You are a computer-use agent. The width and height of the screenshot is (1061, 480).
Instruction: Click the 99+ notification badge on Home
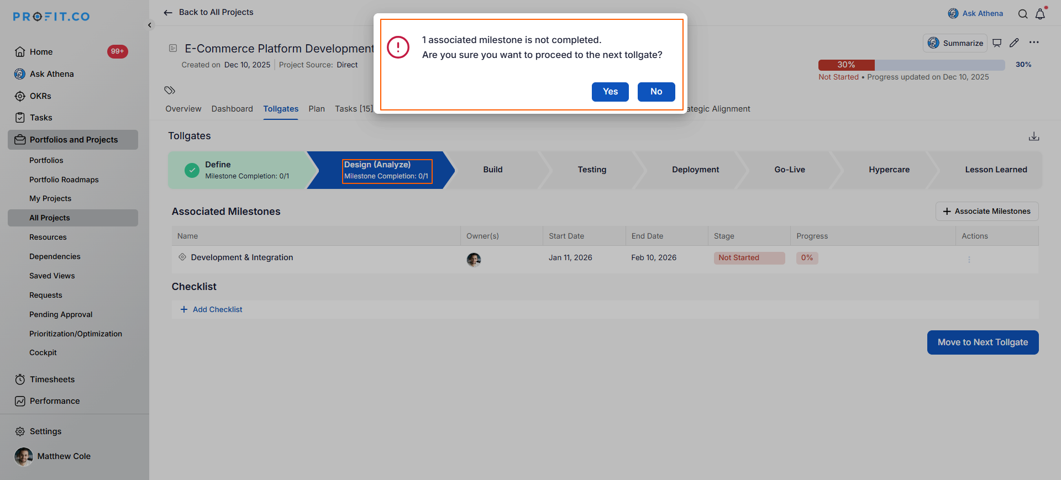117,51
